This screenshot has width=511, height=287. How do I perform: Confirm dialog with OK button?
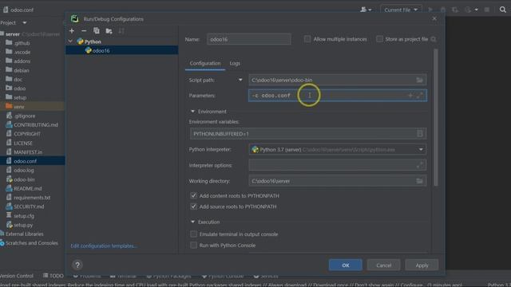(346, 265)
